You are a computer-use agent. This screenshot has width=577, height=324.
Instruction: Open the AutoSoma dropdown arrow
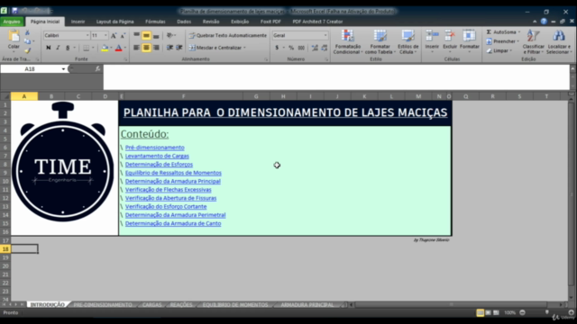coord(519,32)
